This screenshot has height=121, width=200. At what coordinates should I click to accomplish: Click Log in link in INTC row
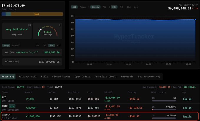pyautogui.click(x=187, y=108)
